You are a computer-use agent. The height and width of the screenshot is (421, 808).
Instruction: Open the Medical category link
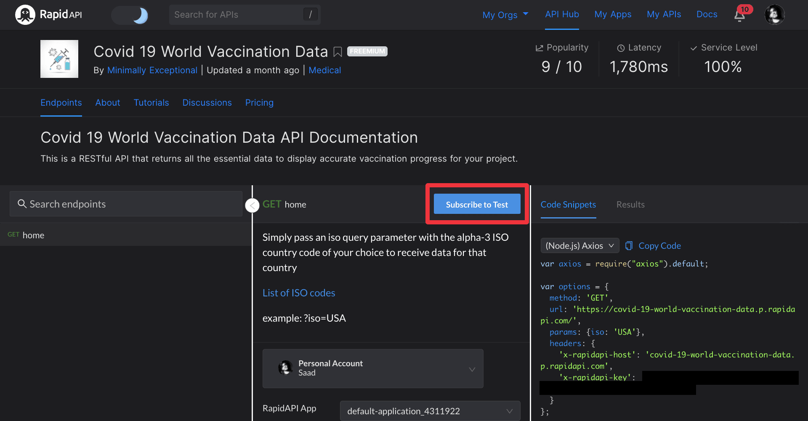(x=324, y=70)
